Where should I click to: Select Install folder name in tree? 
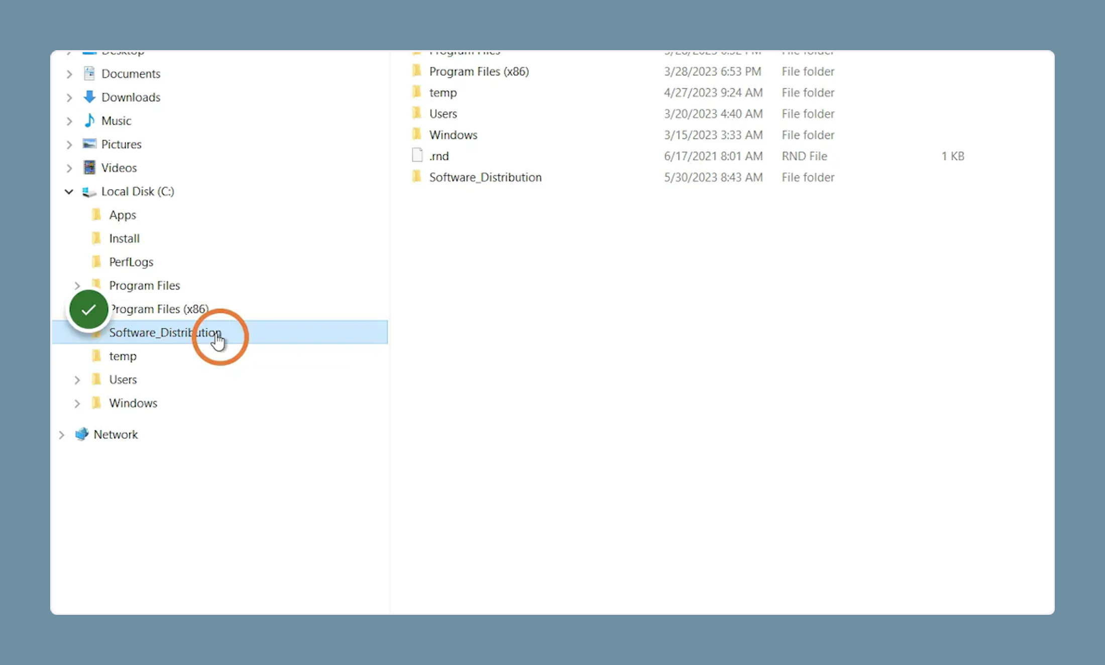coord(125,238)
